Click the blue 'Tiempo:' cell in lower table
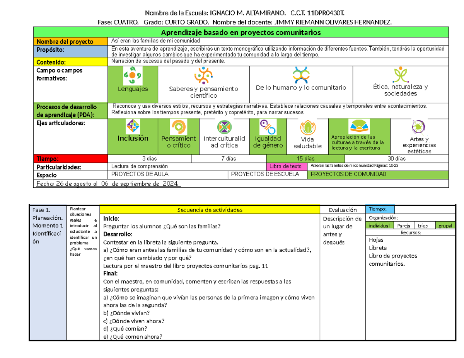This screenshot has width=464, height=358. tap(380, 209)
